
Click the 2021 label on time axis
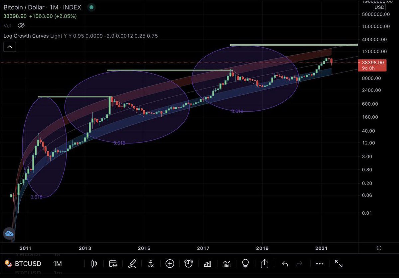pos(322,248)
